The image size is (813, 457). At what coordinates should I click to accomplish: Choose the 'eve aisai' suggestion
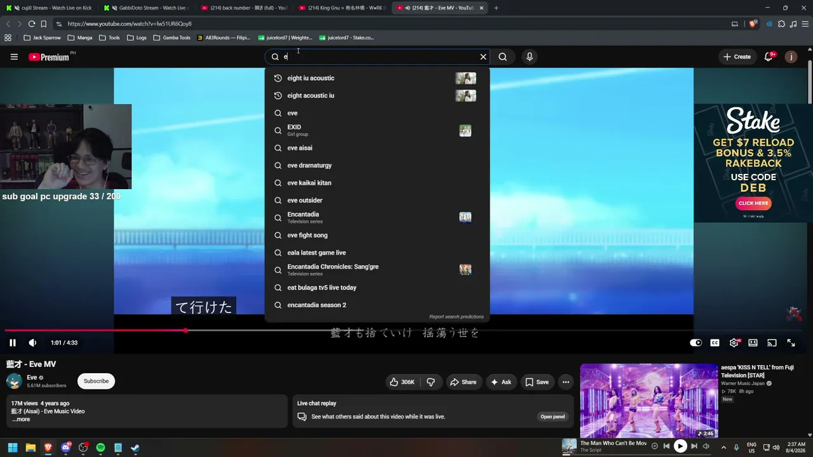[377, 148]
